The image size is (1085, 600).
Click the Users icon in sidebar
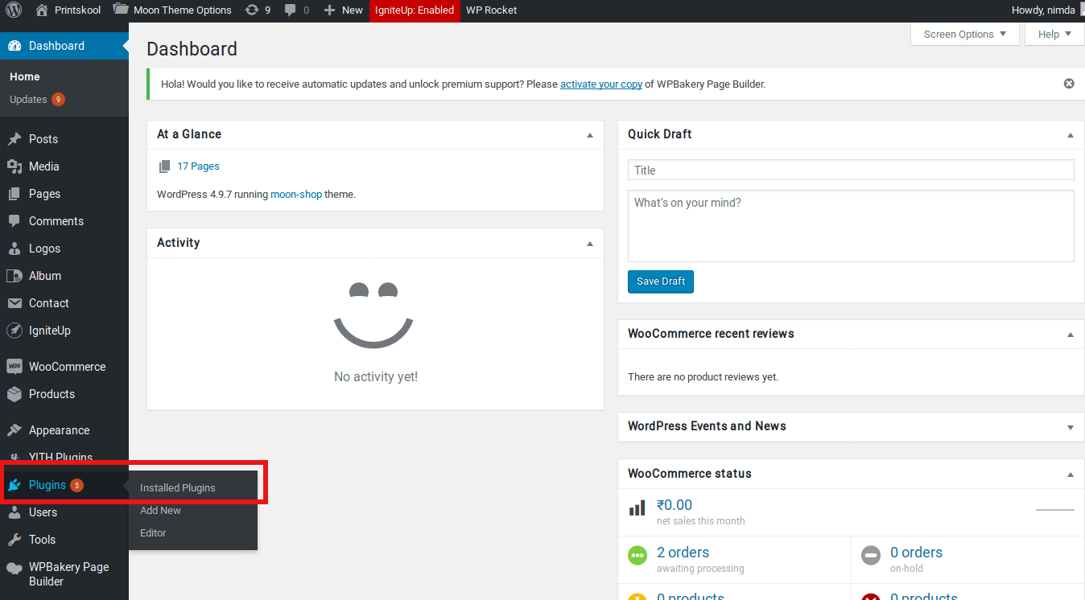click(x=14, y=512)
